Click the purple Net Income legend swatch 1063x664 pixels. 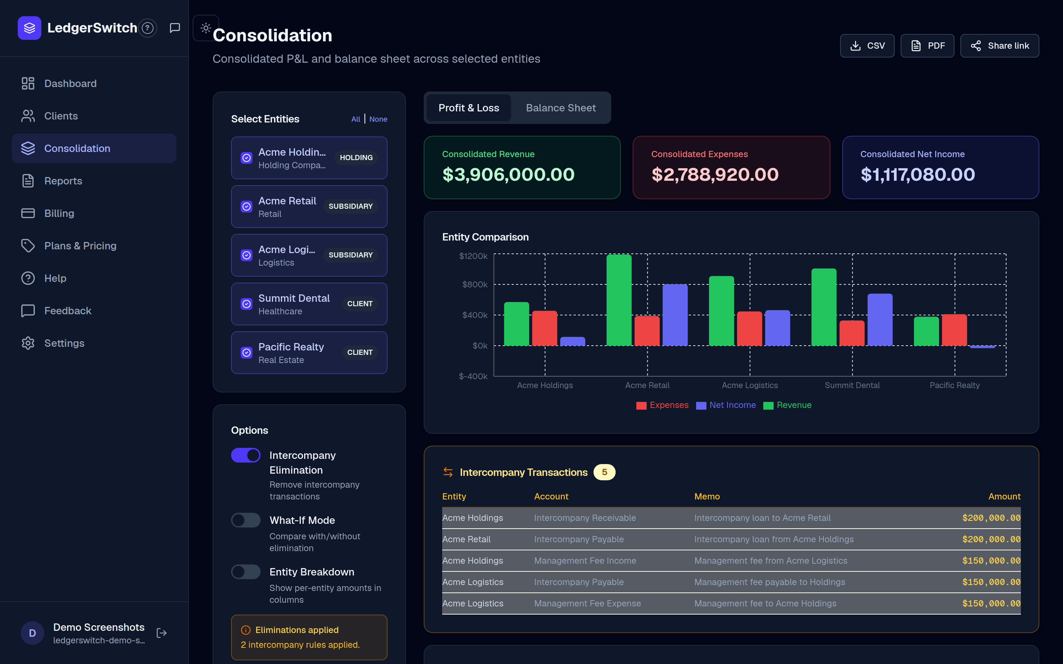[x=701, y=405]
